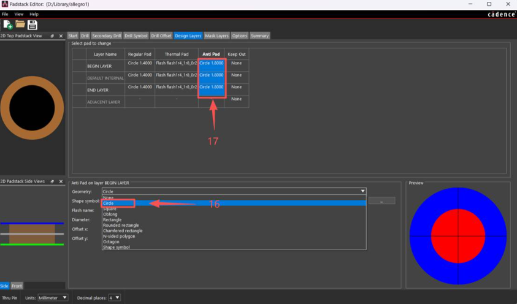Viewport: 517px width, 304px height.
Task: Open the Units Millimeter dropdown
Action: coord(53,297)
